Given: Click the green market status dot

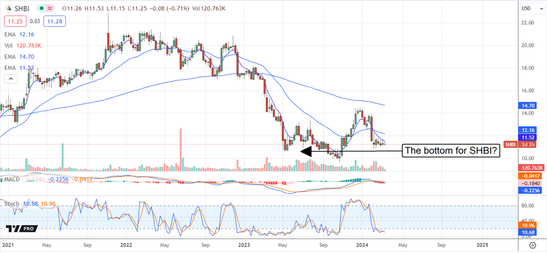Looking at the screenshot, I should coord(41,8).
